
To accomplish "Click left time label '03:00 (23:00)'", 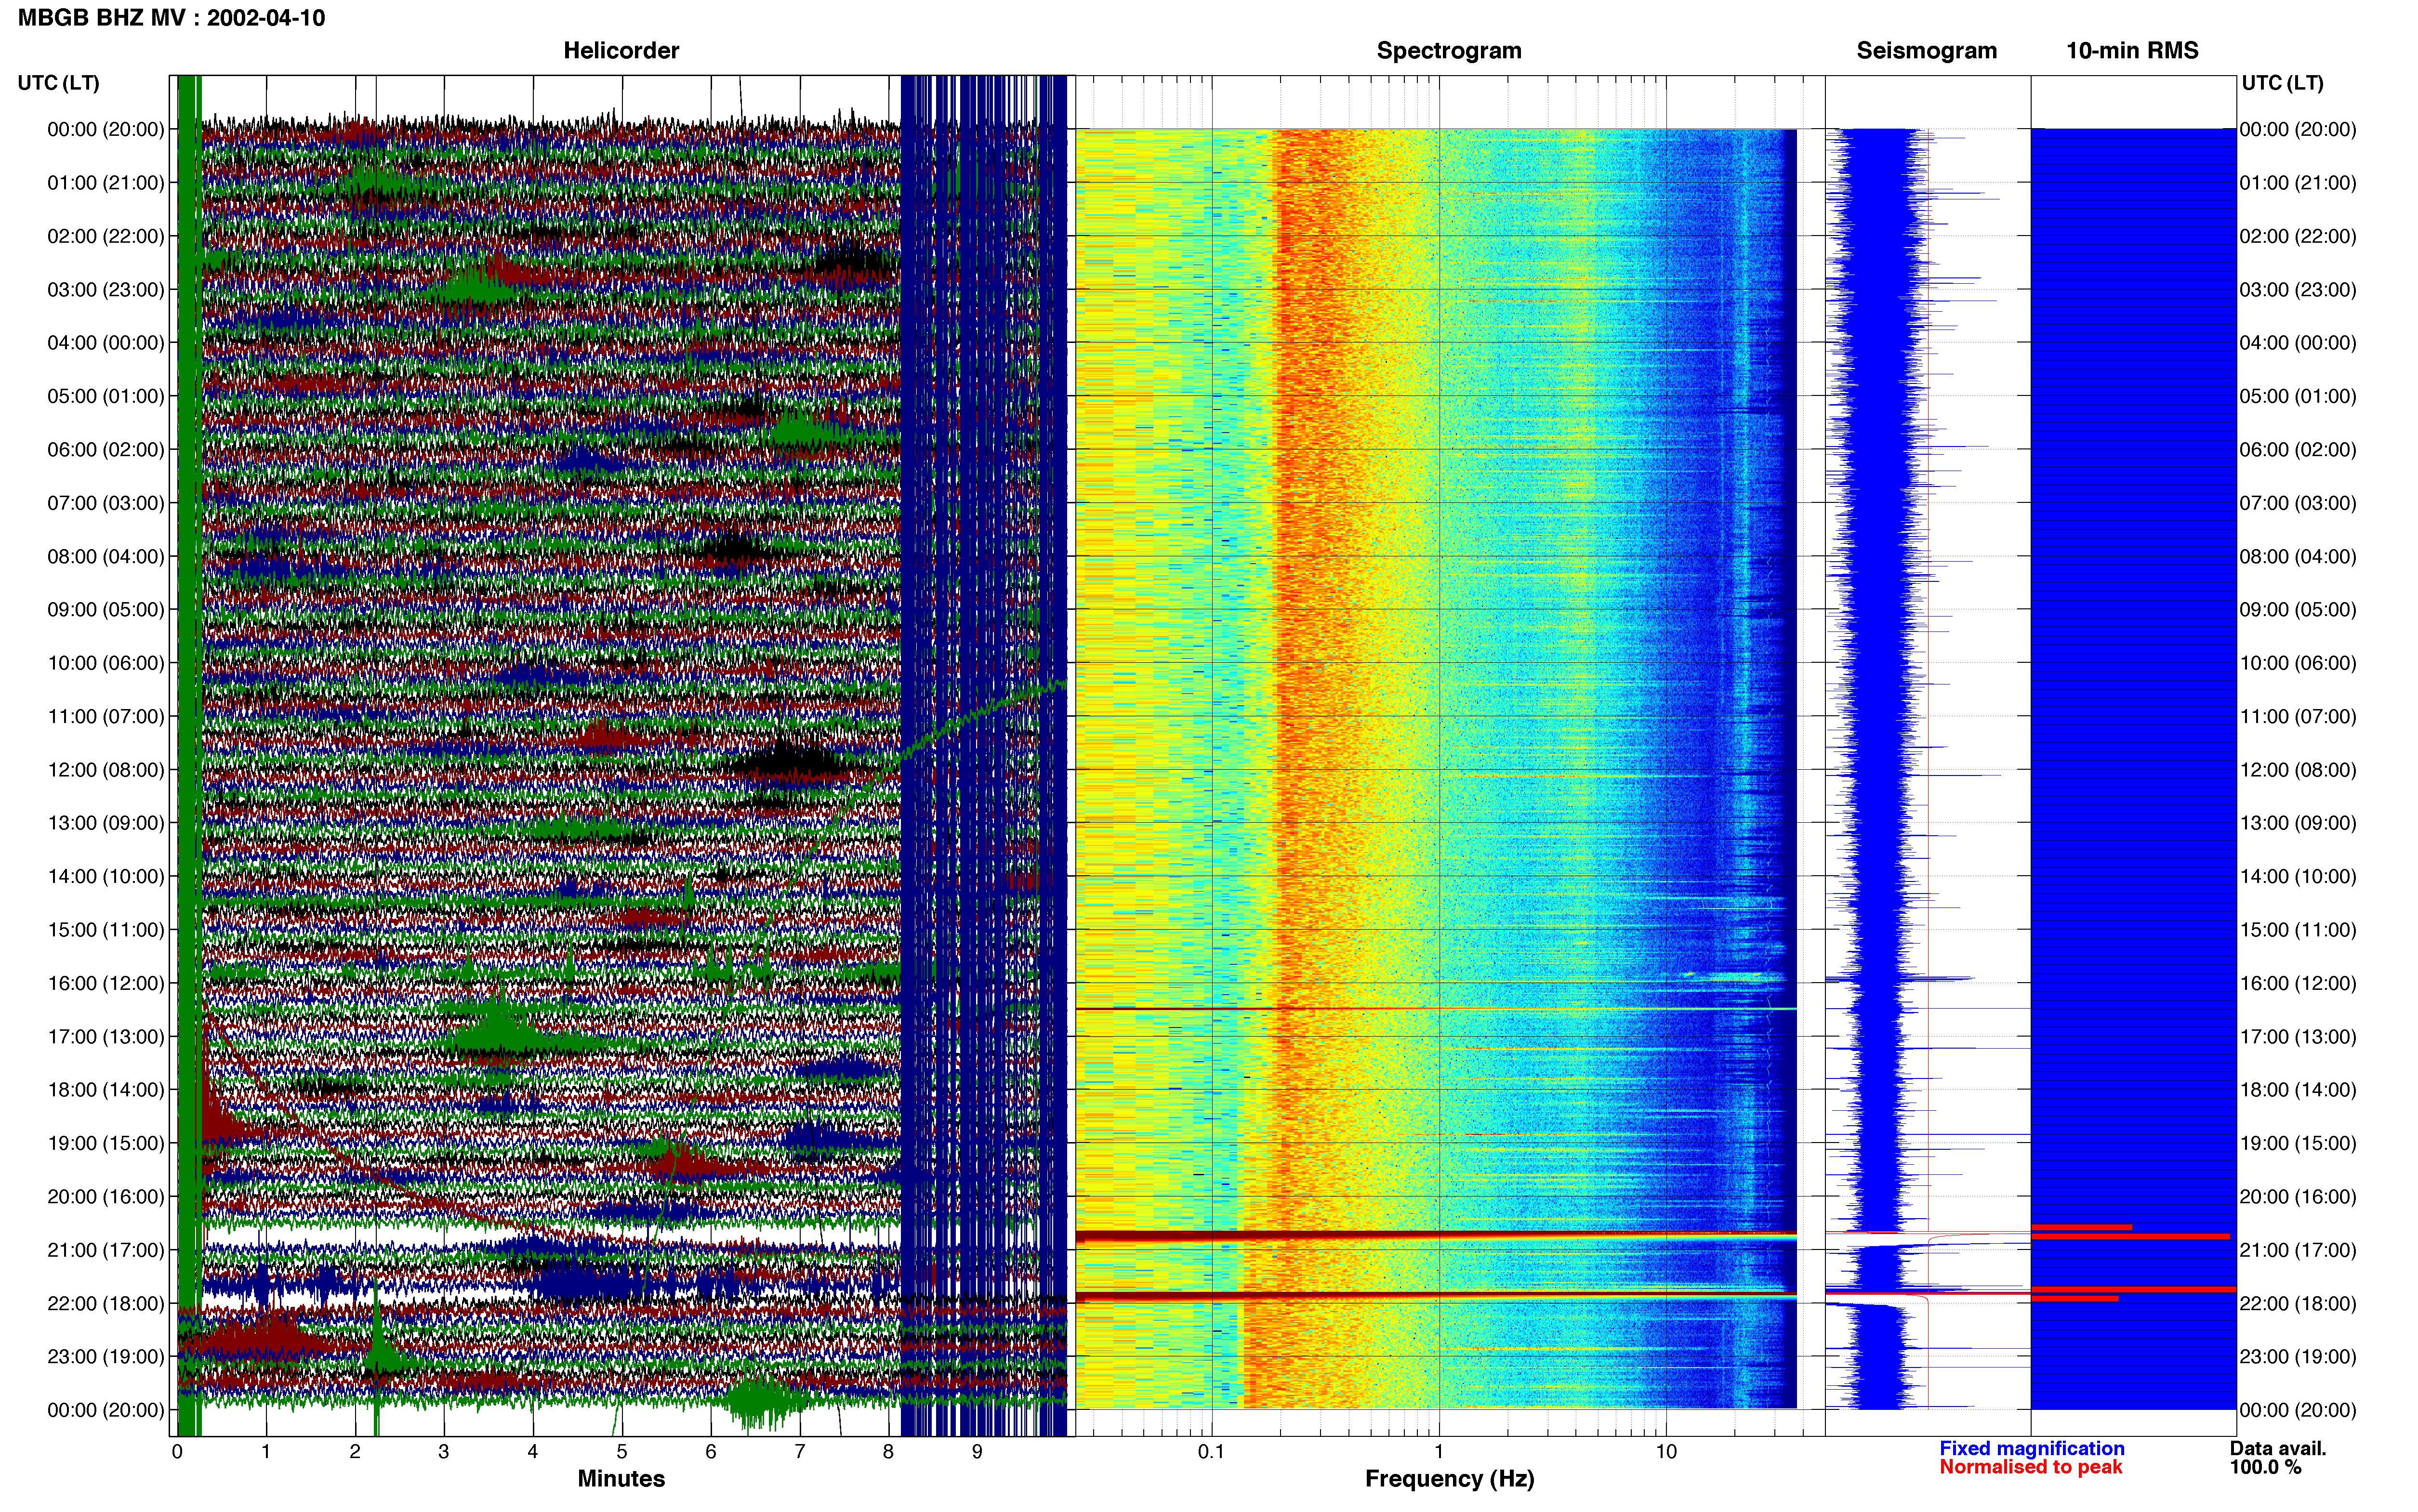I will click(x=106, y=290).
